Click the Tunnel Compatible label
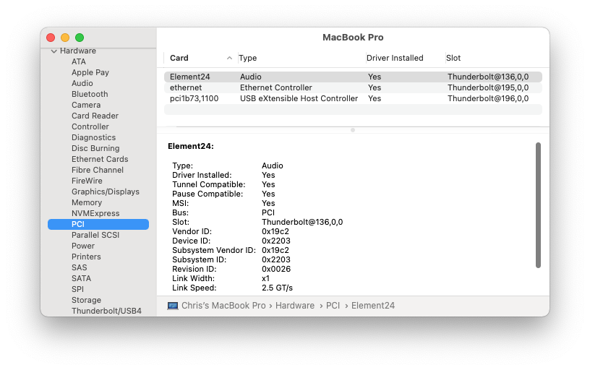 point(209,184)
